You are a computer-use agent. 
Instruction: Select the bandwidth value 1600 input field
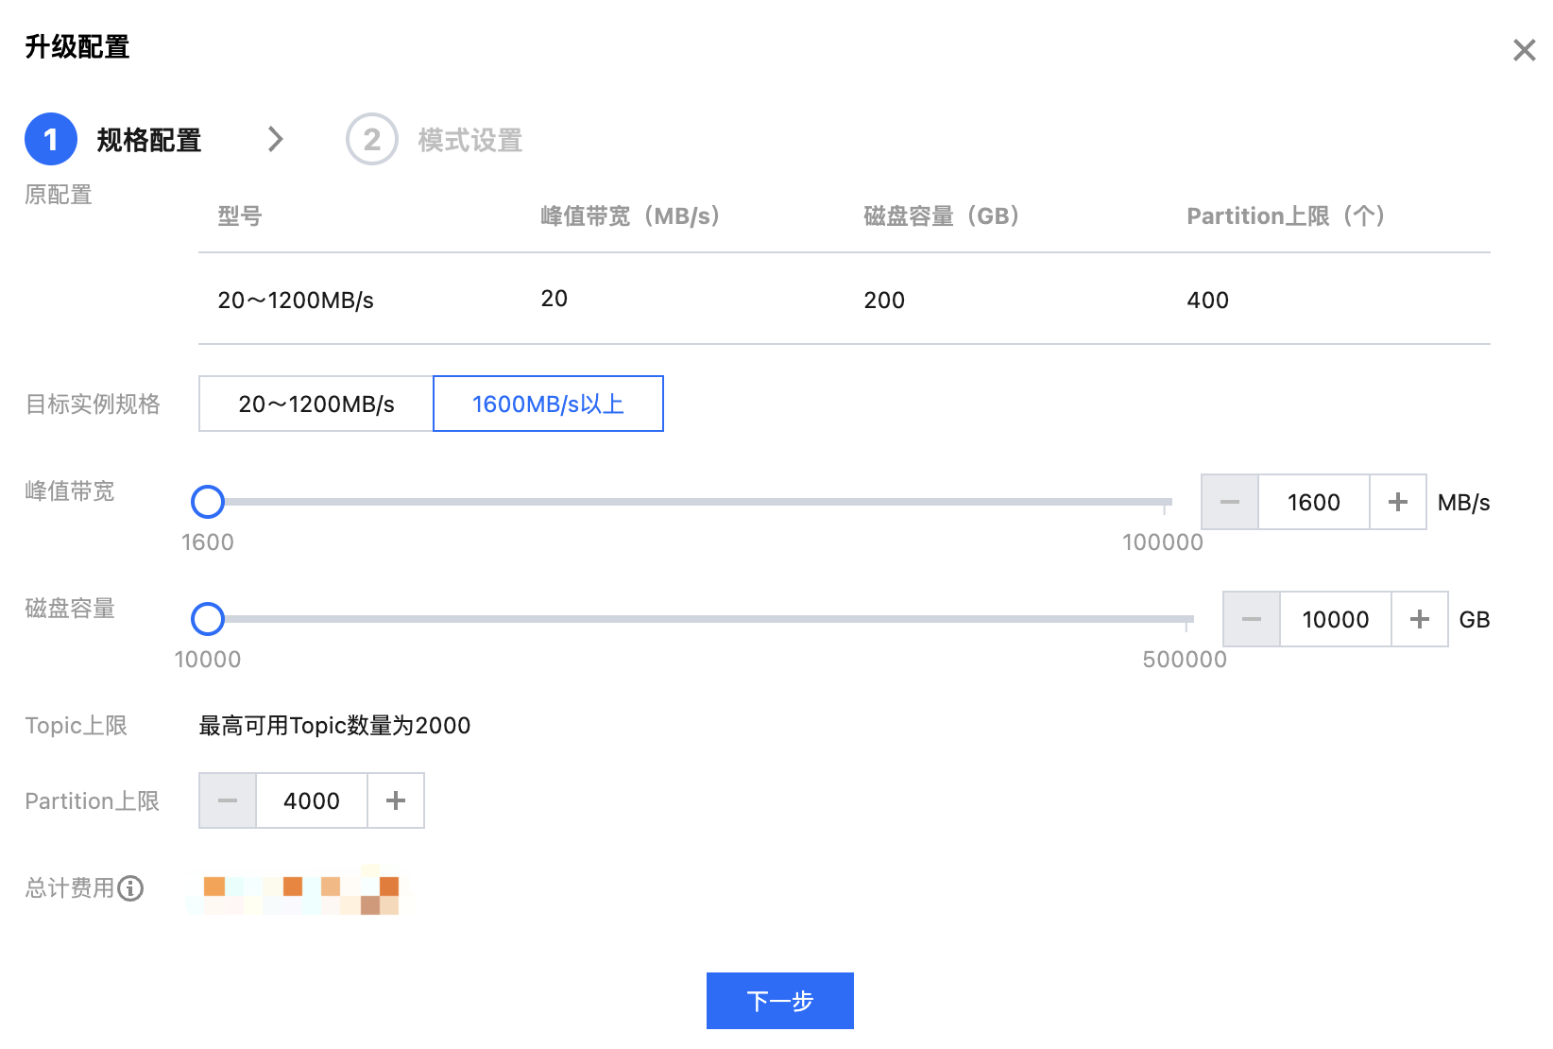coord(1313,502)
